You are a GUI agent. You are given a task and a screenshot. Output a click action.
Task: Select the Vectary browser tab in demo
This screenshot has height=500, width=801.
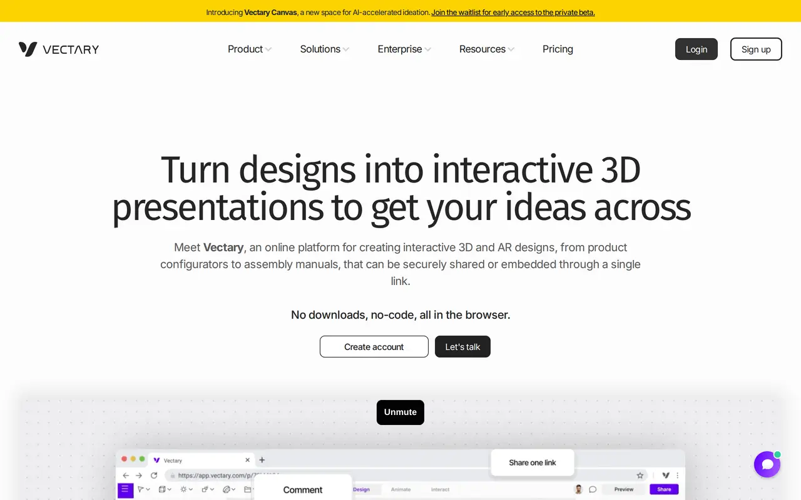(202, 460)
